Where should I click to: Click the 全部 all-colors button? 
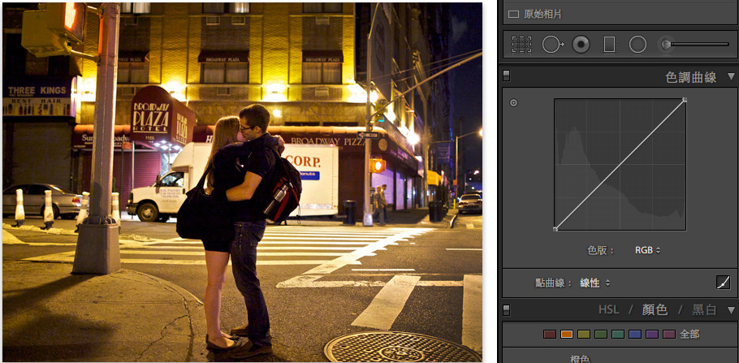[x=689, y=335]
